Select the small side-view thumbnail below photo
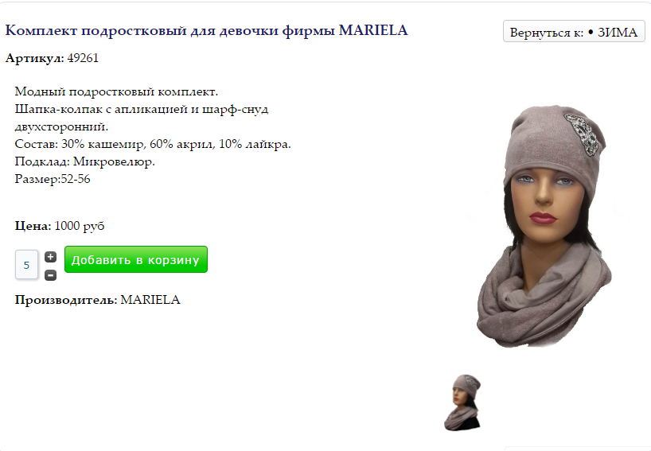This screenshot has width=651, height=451. pos(462,402)
